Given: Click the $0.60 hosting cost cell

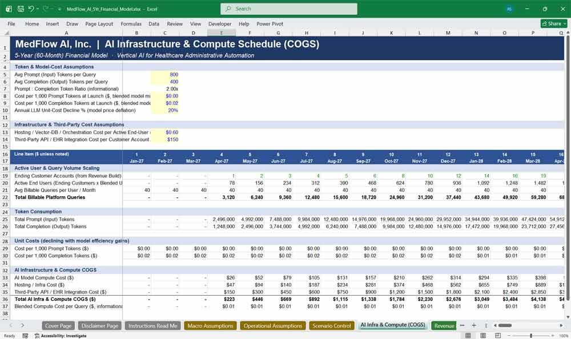Looking at the screenshot, I should click(x=164, y=132).
